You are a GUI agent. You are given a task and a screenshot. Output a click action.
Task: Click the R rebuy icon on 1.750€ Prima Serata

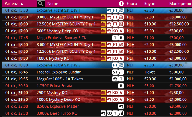pyautogui.click(x=121, y=86)
